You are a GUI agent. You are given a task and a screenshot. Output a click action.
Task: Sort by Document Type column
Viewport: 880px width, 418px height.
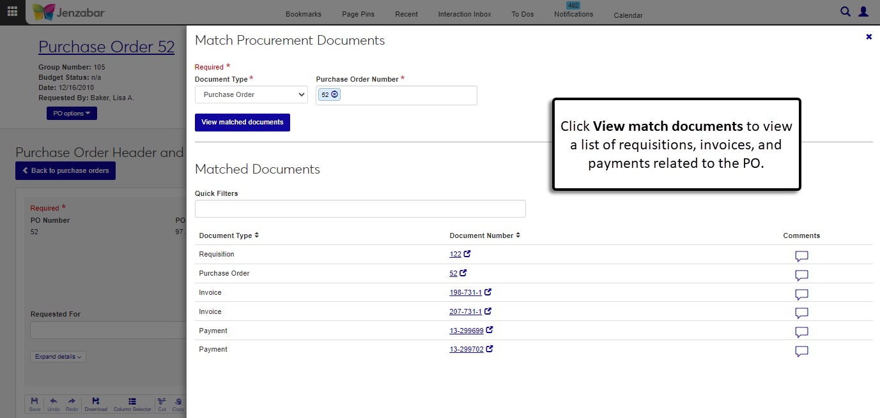[229, 235]
